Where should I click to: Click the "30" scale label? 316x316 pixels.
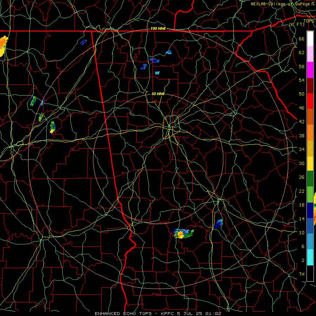click(302, 163)
